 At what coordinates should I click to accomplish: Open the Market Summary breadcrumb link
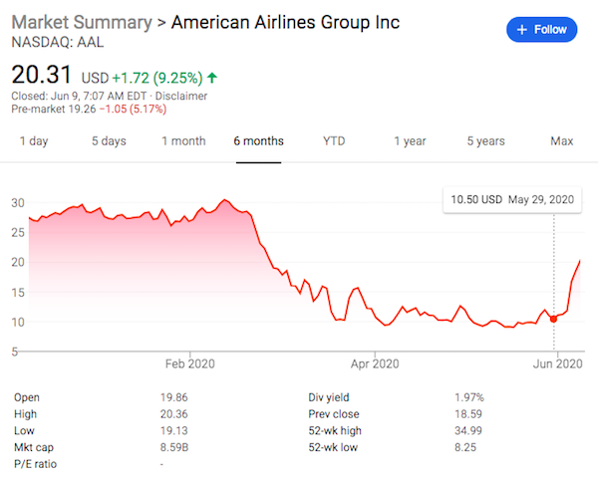tap(82, 22)
